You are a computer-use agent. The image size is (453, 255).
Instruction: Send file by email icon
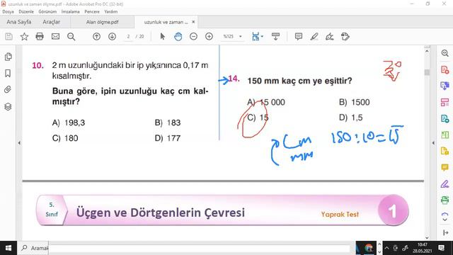[55, 36]
